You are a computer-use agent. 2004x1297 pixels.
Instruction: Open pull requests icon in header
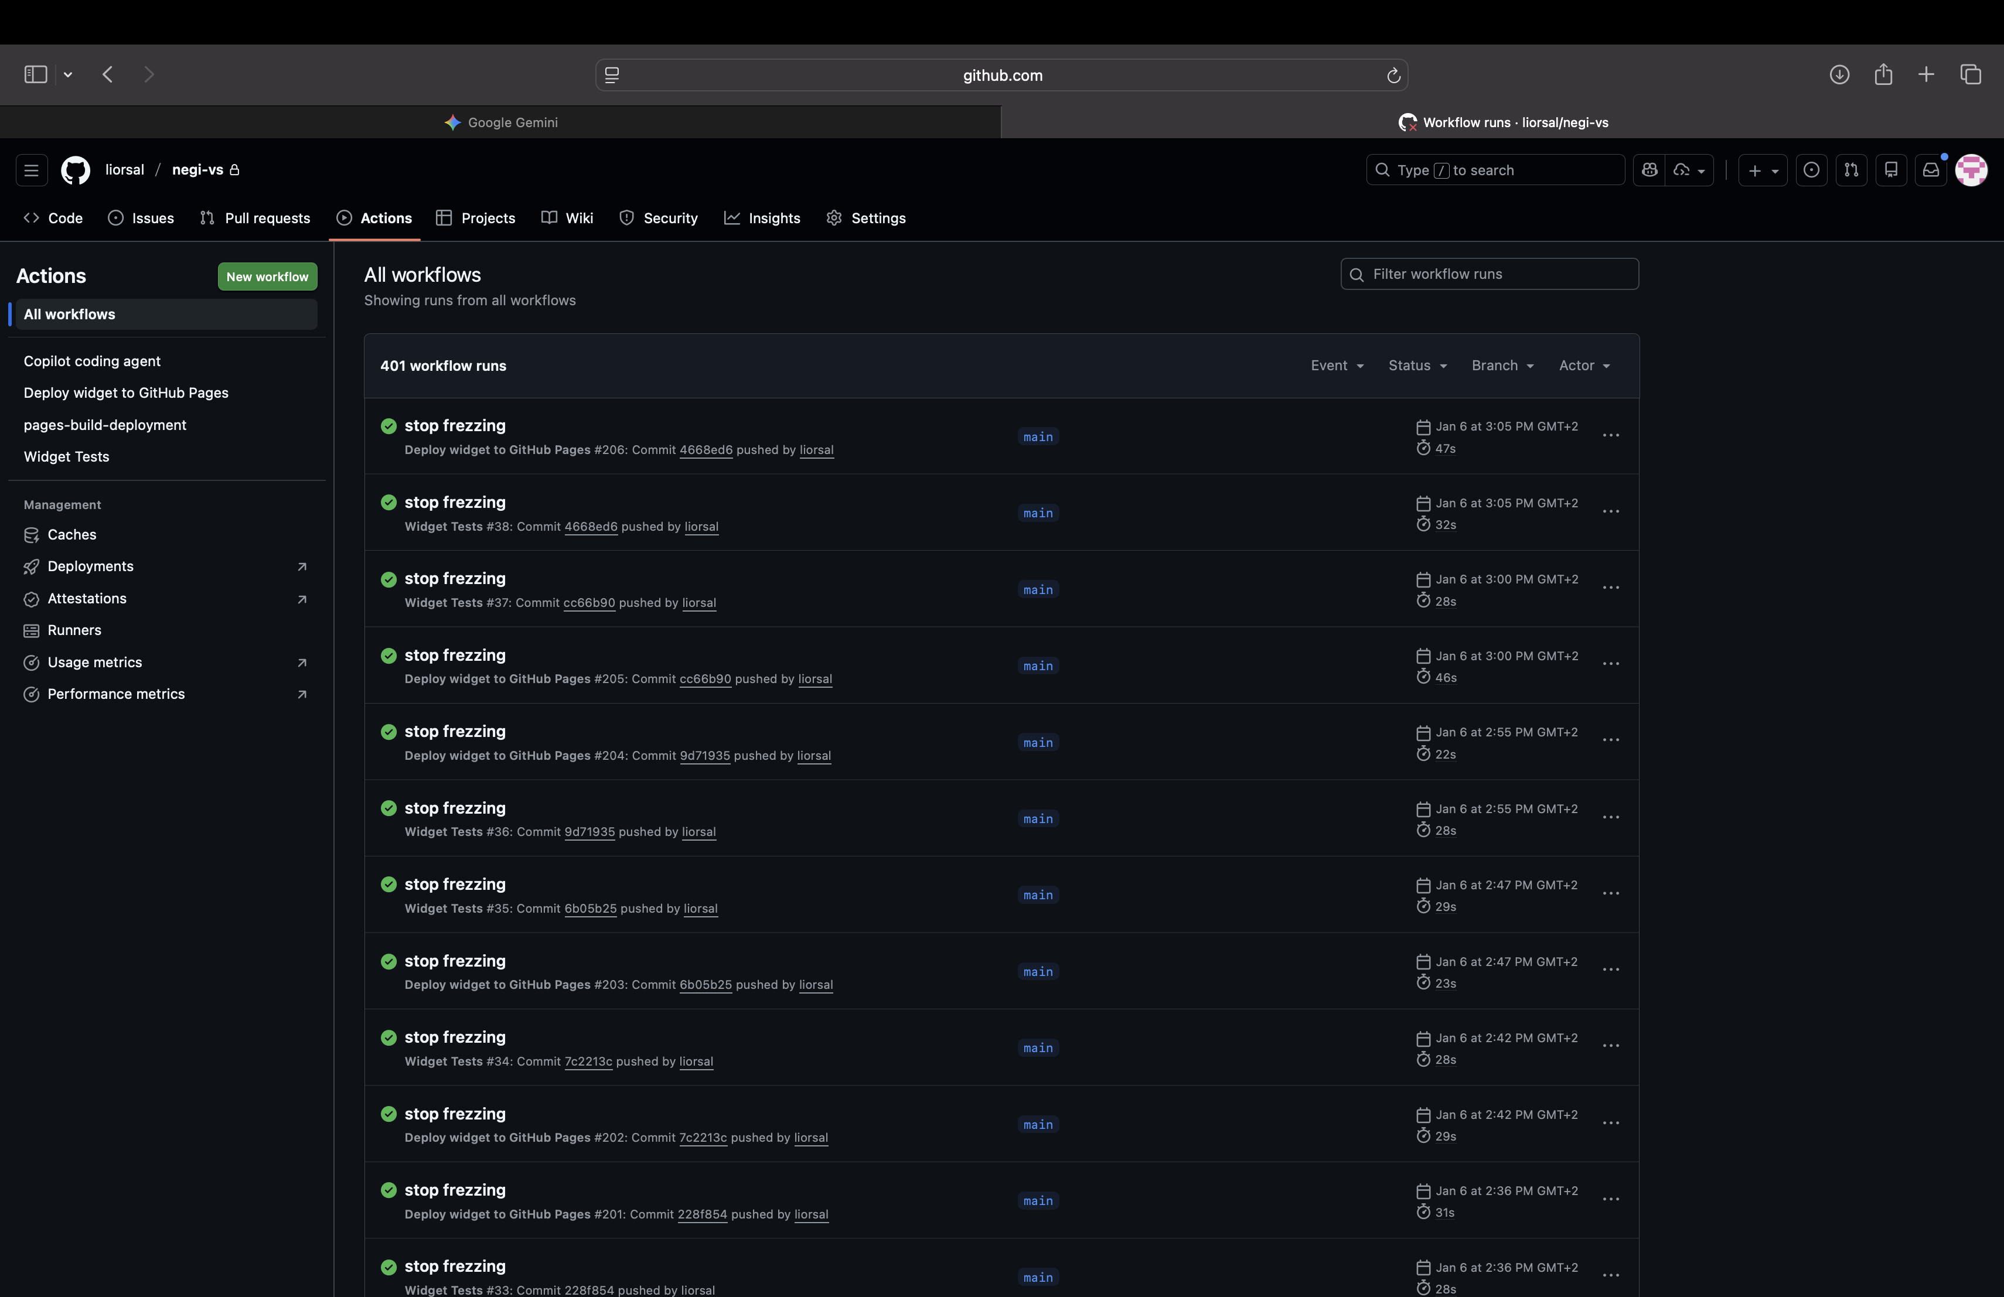pos(1852,170)
